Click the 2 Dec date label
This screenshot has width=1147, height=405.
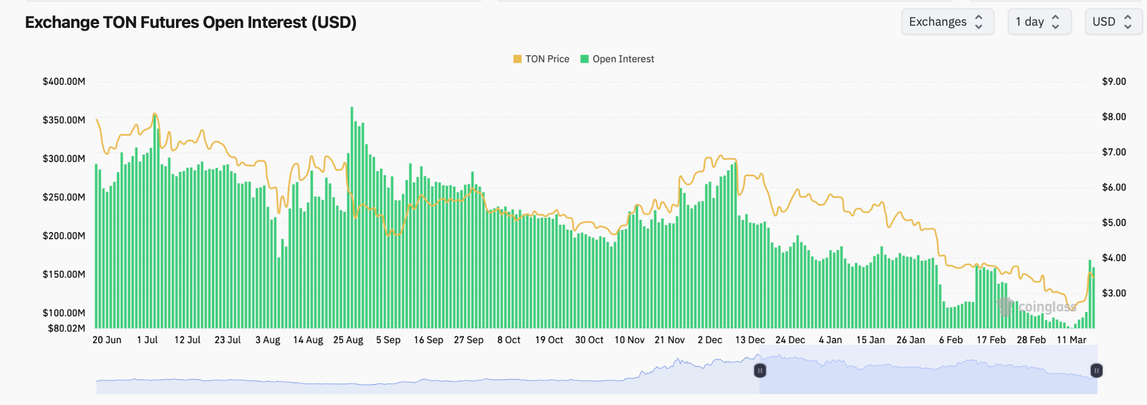pyautogui.click(x=709, y=340)
